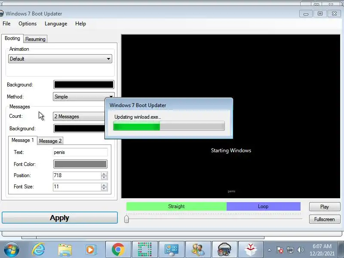Switch to the Resuming tab
Viewport: 344px width, 258px height.
coord(35,39)
